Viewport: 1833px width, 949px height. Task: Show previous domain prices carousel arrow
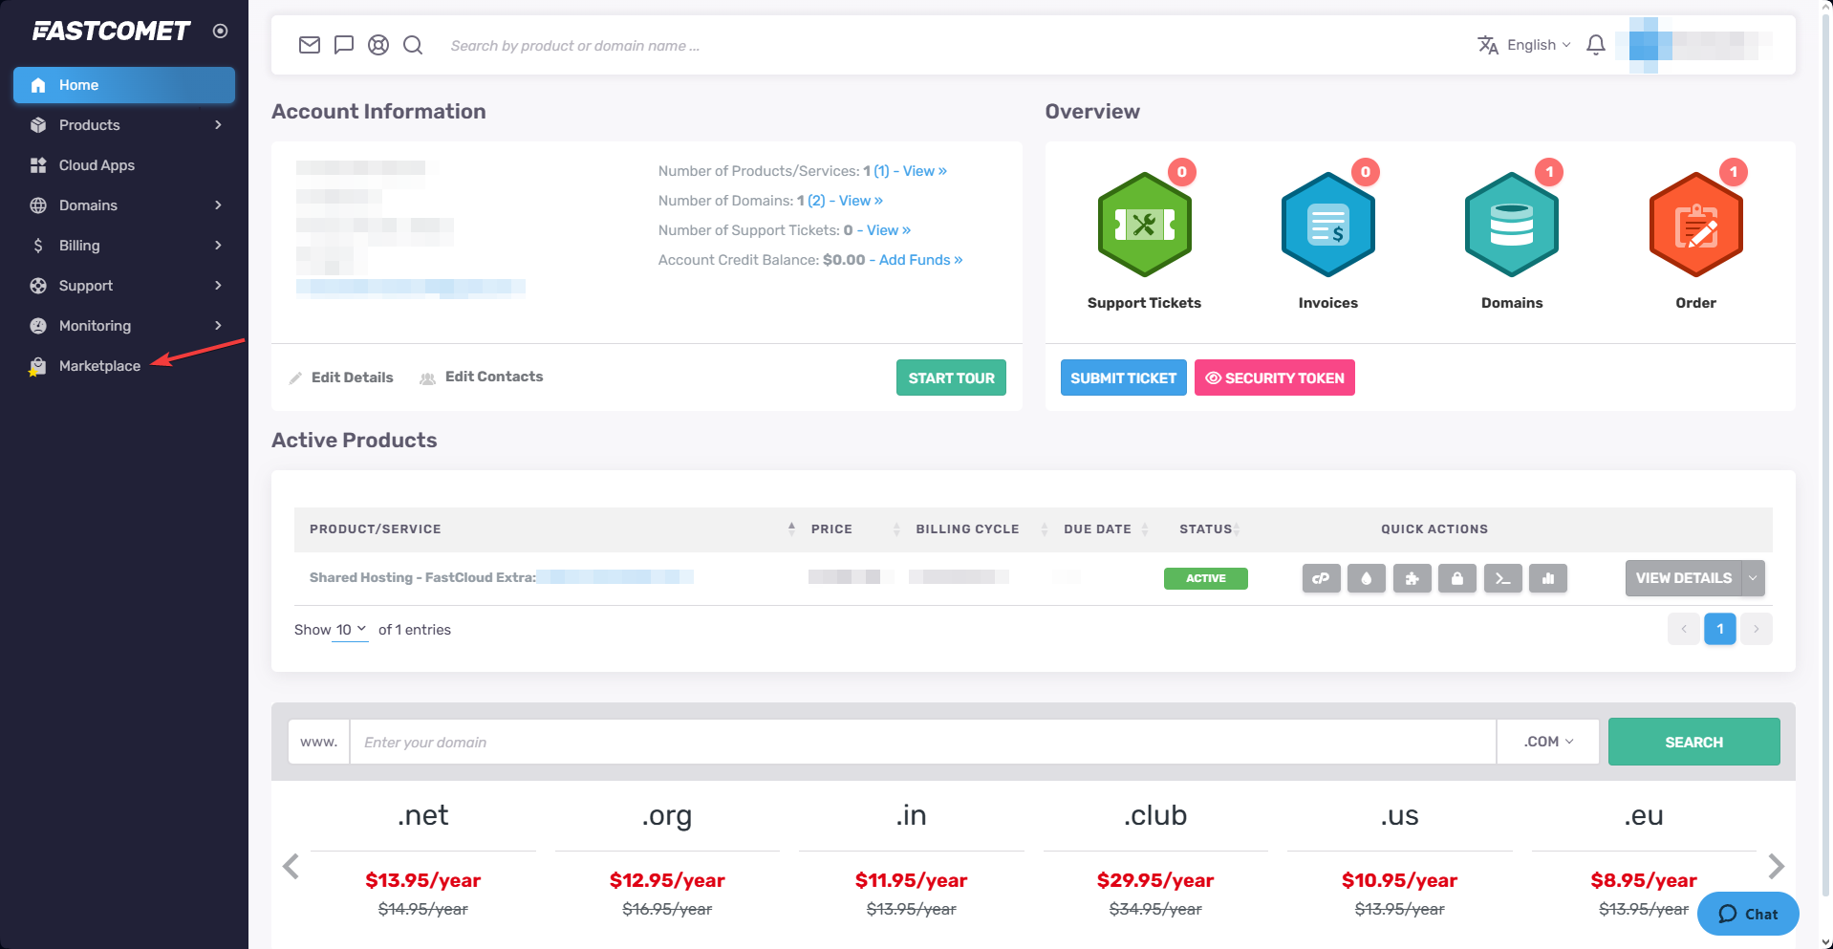pyautogui.click(x=291, y=866)
